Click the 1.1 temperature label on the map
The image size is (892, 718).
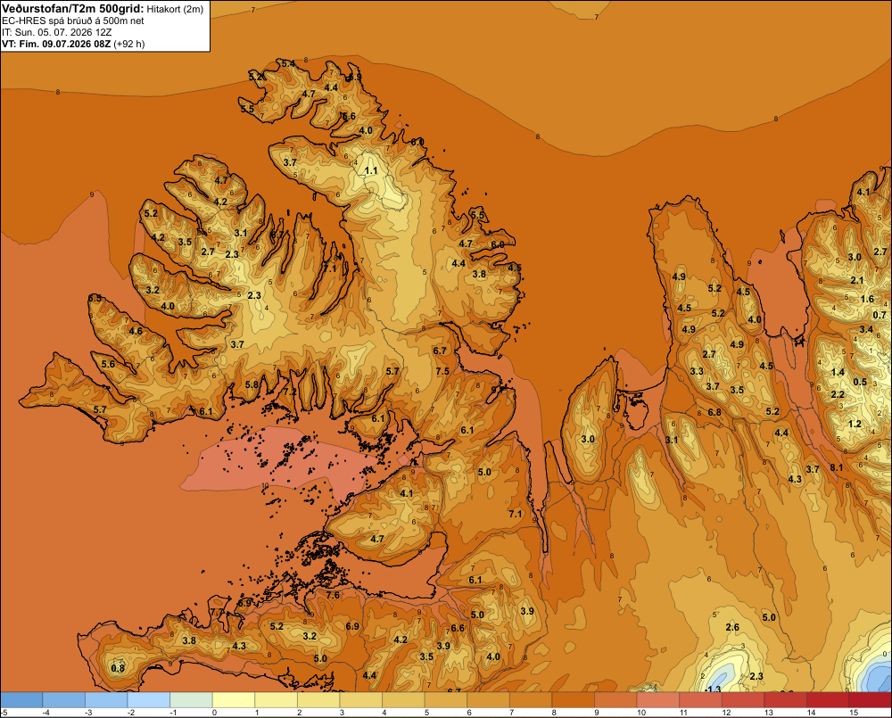click(371, 170)
